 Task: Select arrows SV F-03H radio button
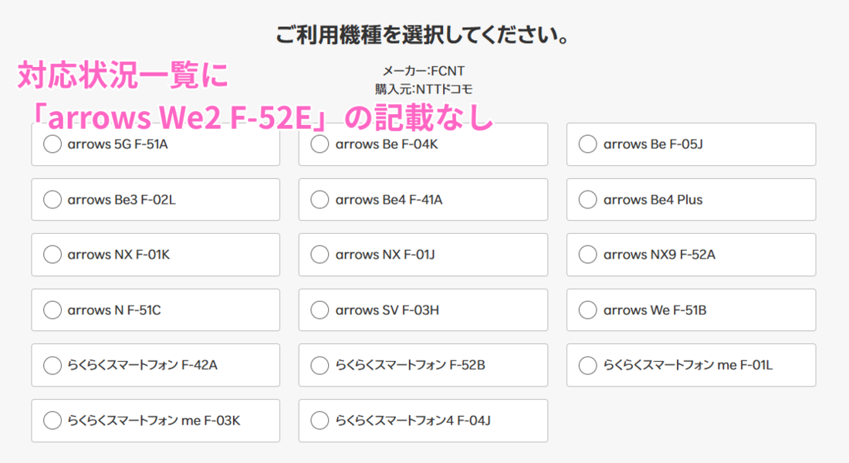pyautogui.click(x=320, y=310)
